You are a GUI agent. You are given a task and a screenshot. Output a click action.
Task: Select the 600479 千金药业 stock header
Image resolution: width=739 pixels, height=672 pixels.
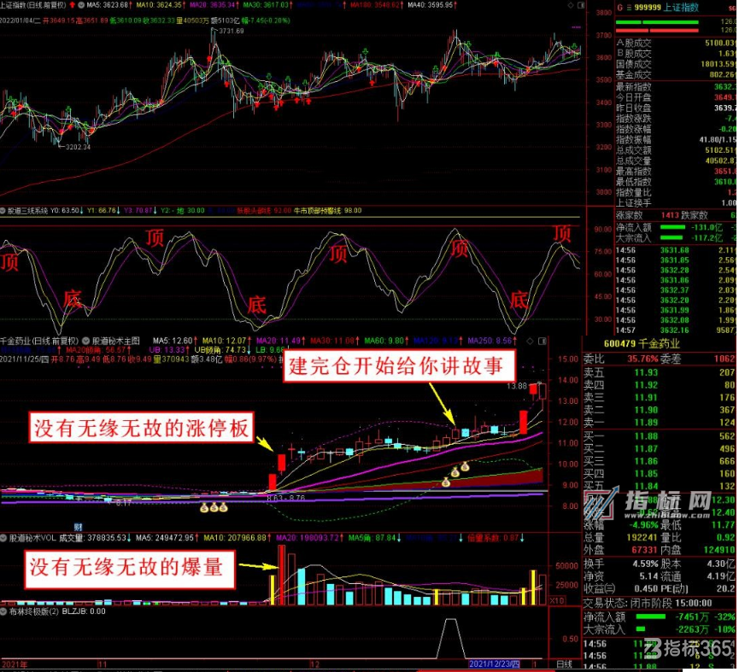click(642, 344)
